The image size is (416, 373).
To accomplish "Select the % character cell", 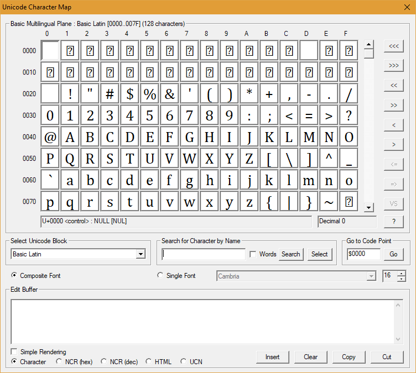I will (x=149, y=93).
